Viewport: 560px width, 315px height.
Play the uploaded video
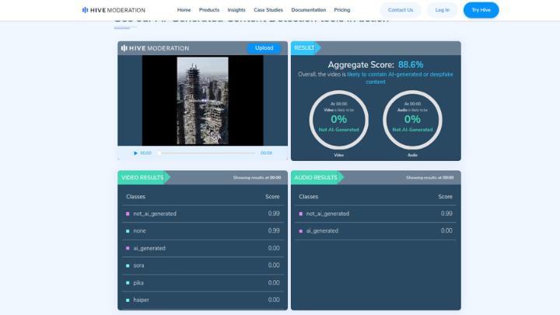pos(136,153)
